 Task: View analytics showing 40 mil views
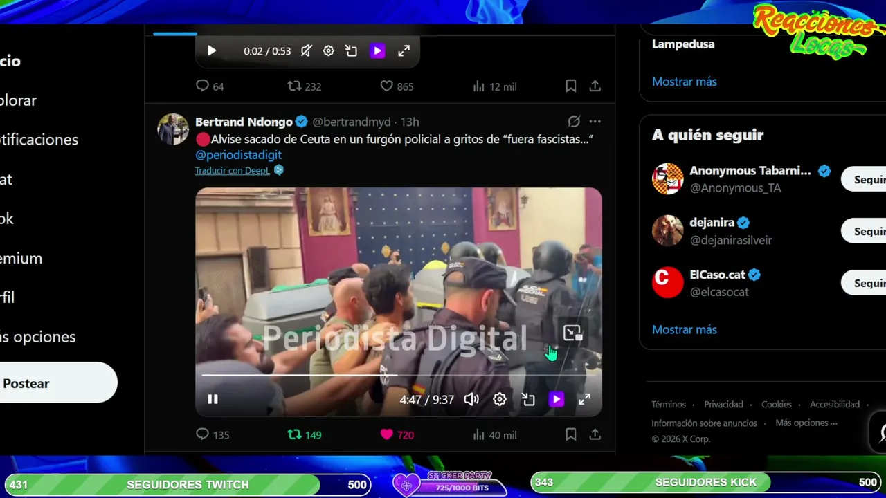pos(494,434)
